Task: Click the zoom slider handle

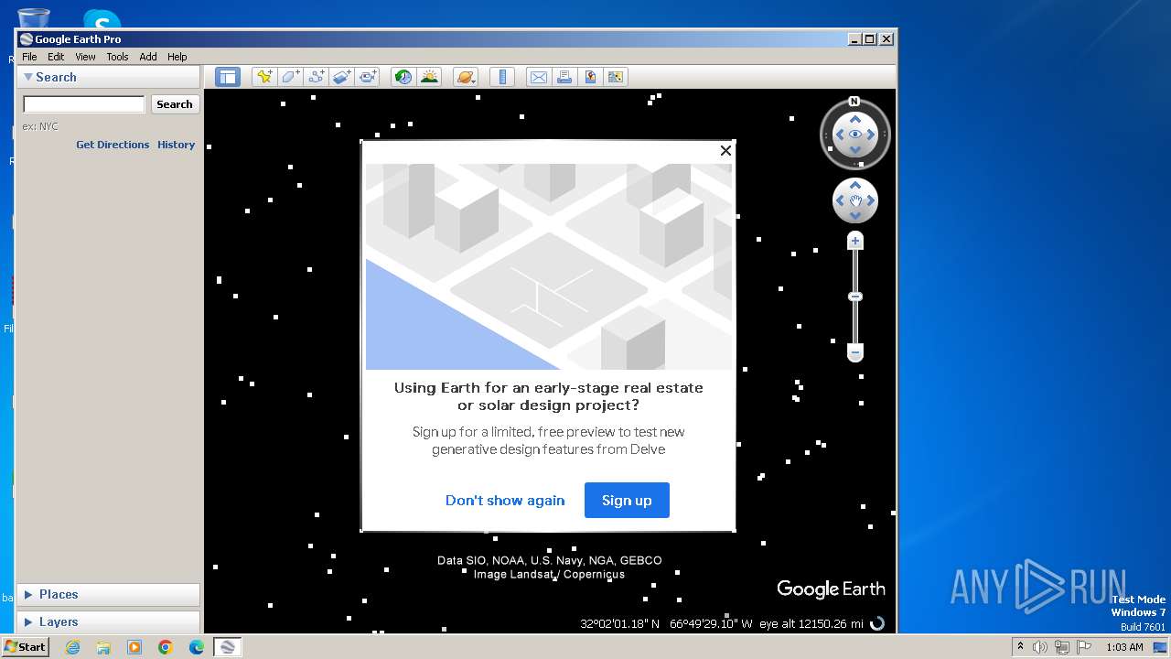Action: point(855,297)
